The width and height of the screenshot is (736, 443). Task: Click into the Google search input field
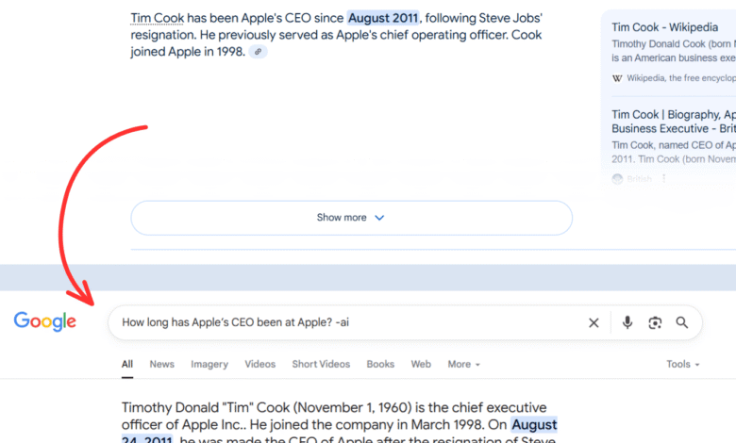[x=340, y=322]
